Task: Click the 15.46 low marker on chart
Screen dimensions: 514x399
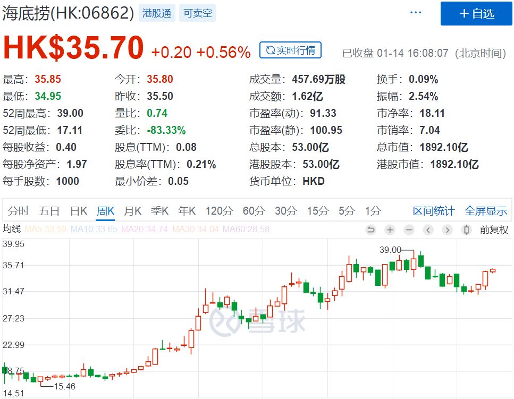Action: [x=64, y=387]
